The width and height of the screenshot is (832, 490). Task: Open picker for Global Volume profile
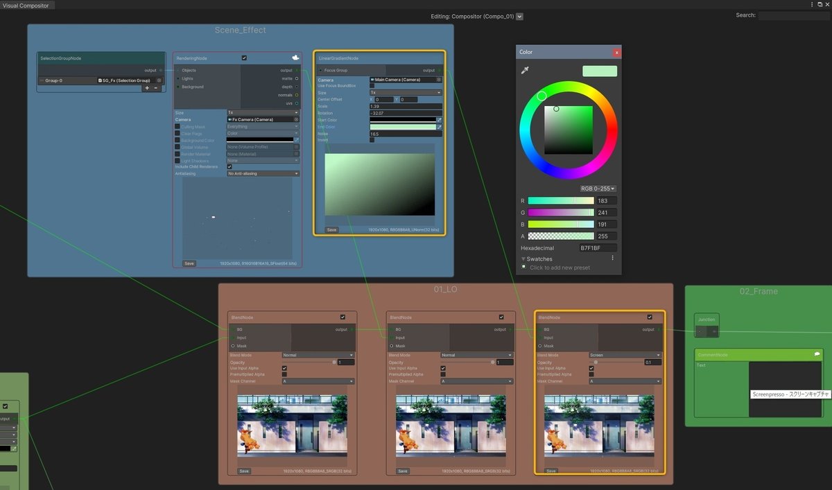point(296,147)
